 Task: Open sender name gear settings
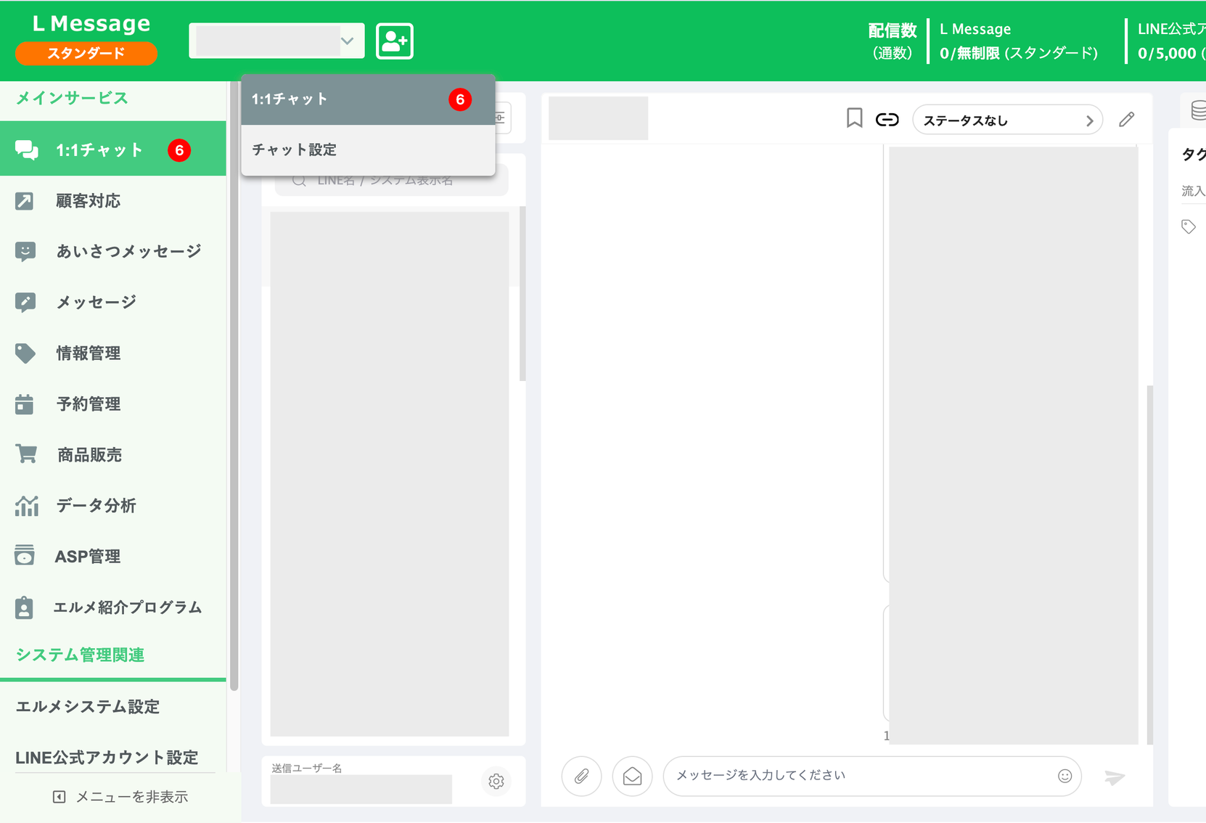click(496, 782)
